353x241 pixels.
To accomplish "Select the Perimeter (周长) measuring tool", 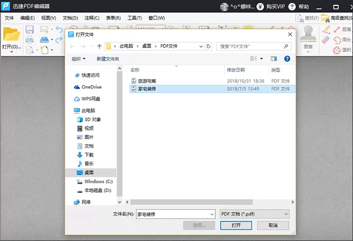I will coord(342,40).
